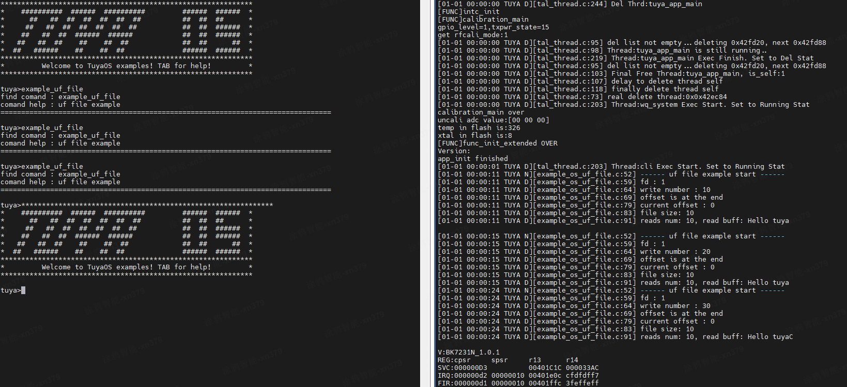The image size is (847, 387).
Task: Click the 'read buff: Hello tuyaC' log line
Action: 615,337
